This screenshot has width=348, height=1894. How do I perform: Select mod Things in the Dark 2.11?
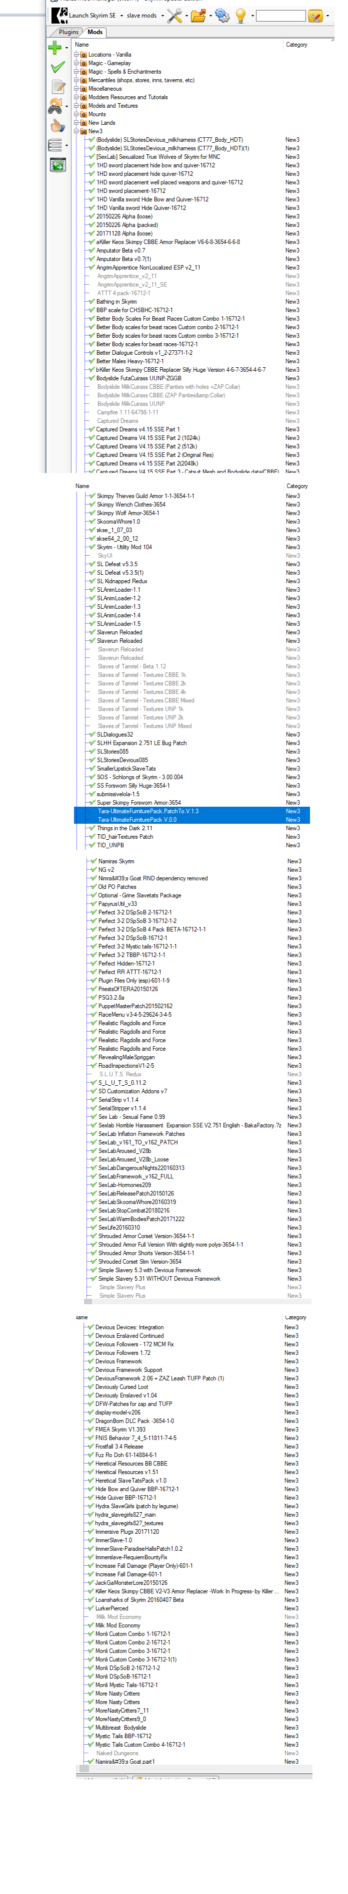click(125, 829)
